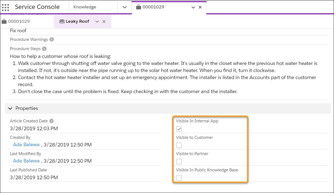Click the 'Fix roof' field value
334x193 pixels.
[18, 31]
